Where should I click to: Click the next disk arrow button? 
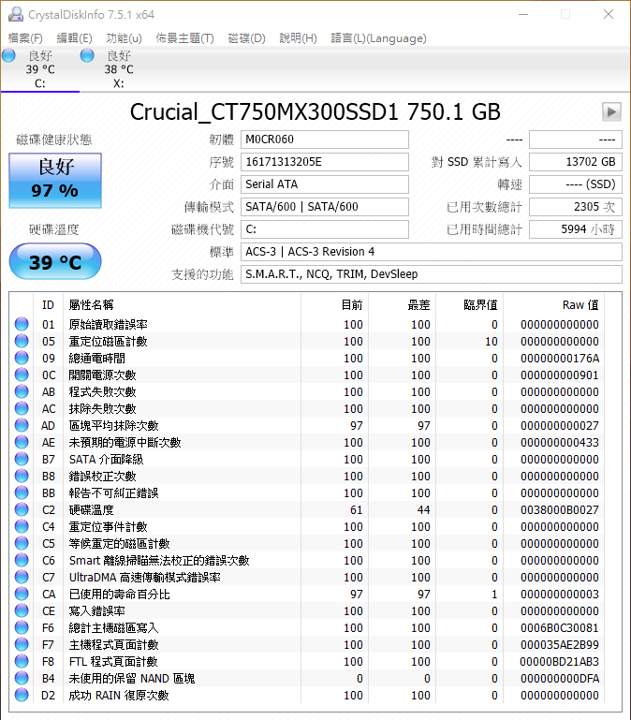click(x=611, y=111)
